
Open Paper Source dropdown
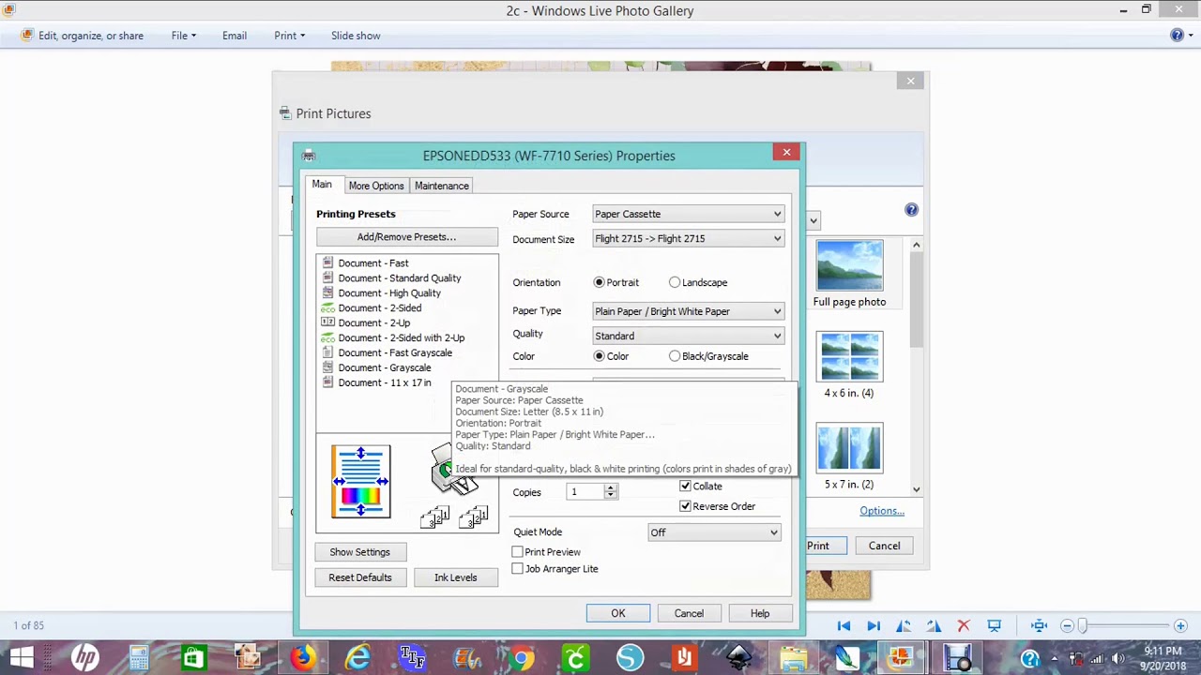click(688, 214)
